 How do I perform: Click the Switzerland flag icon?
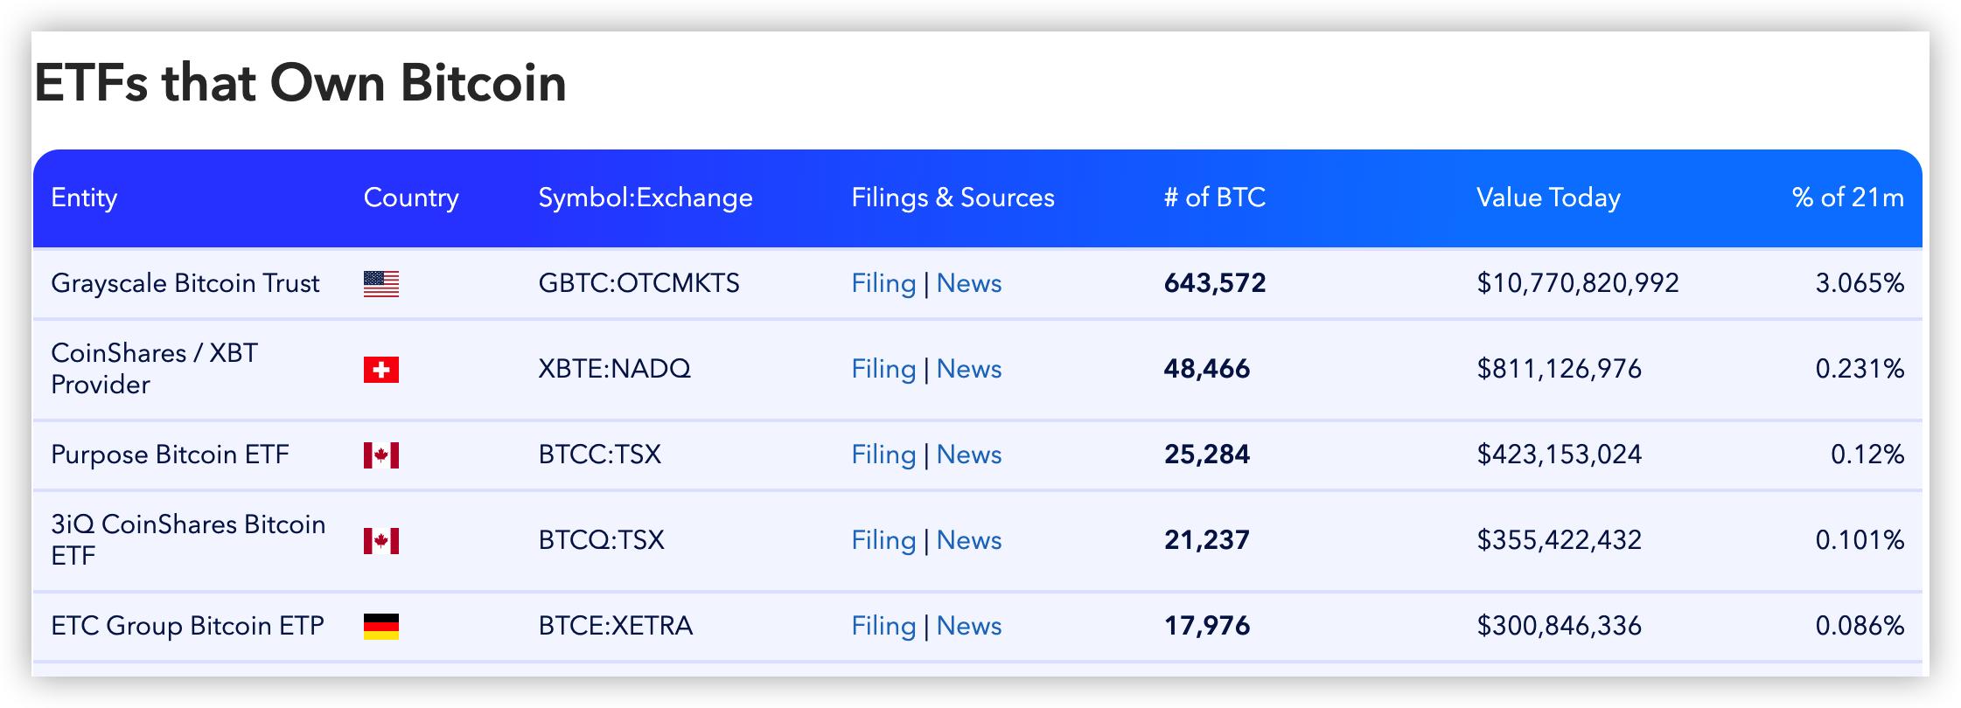380,370
